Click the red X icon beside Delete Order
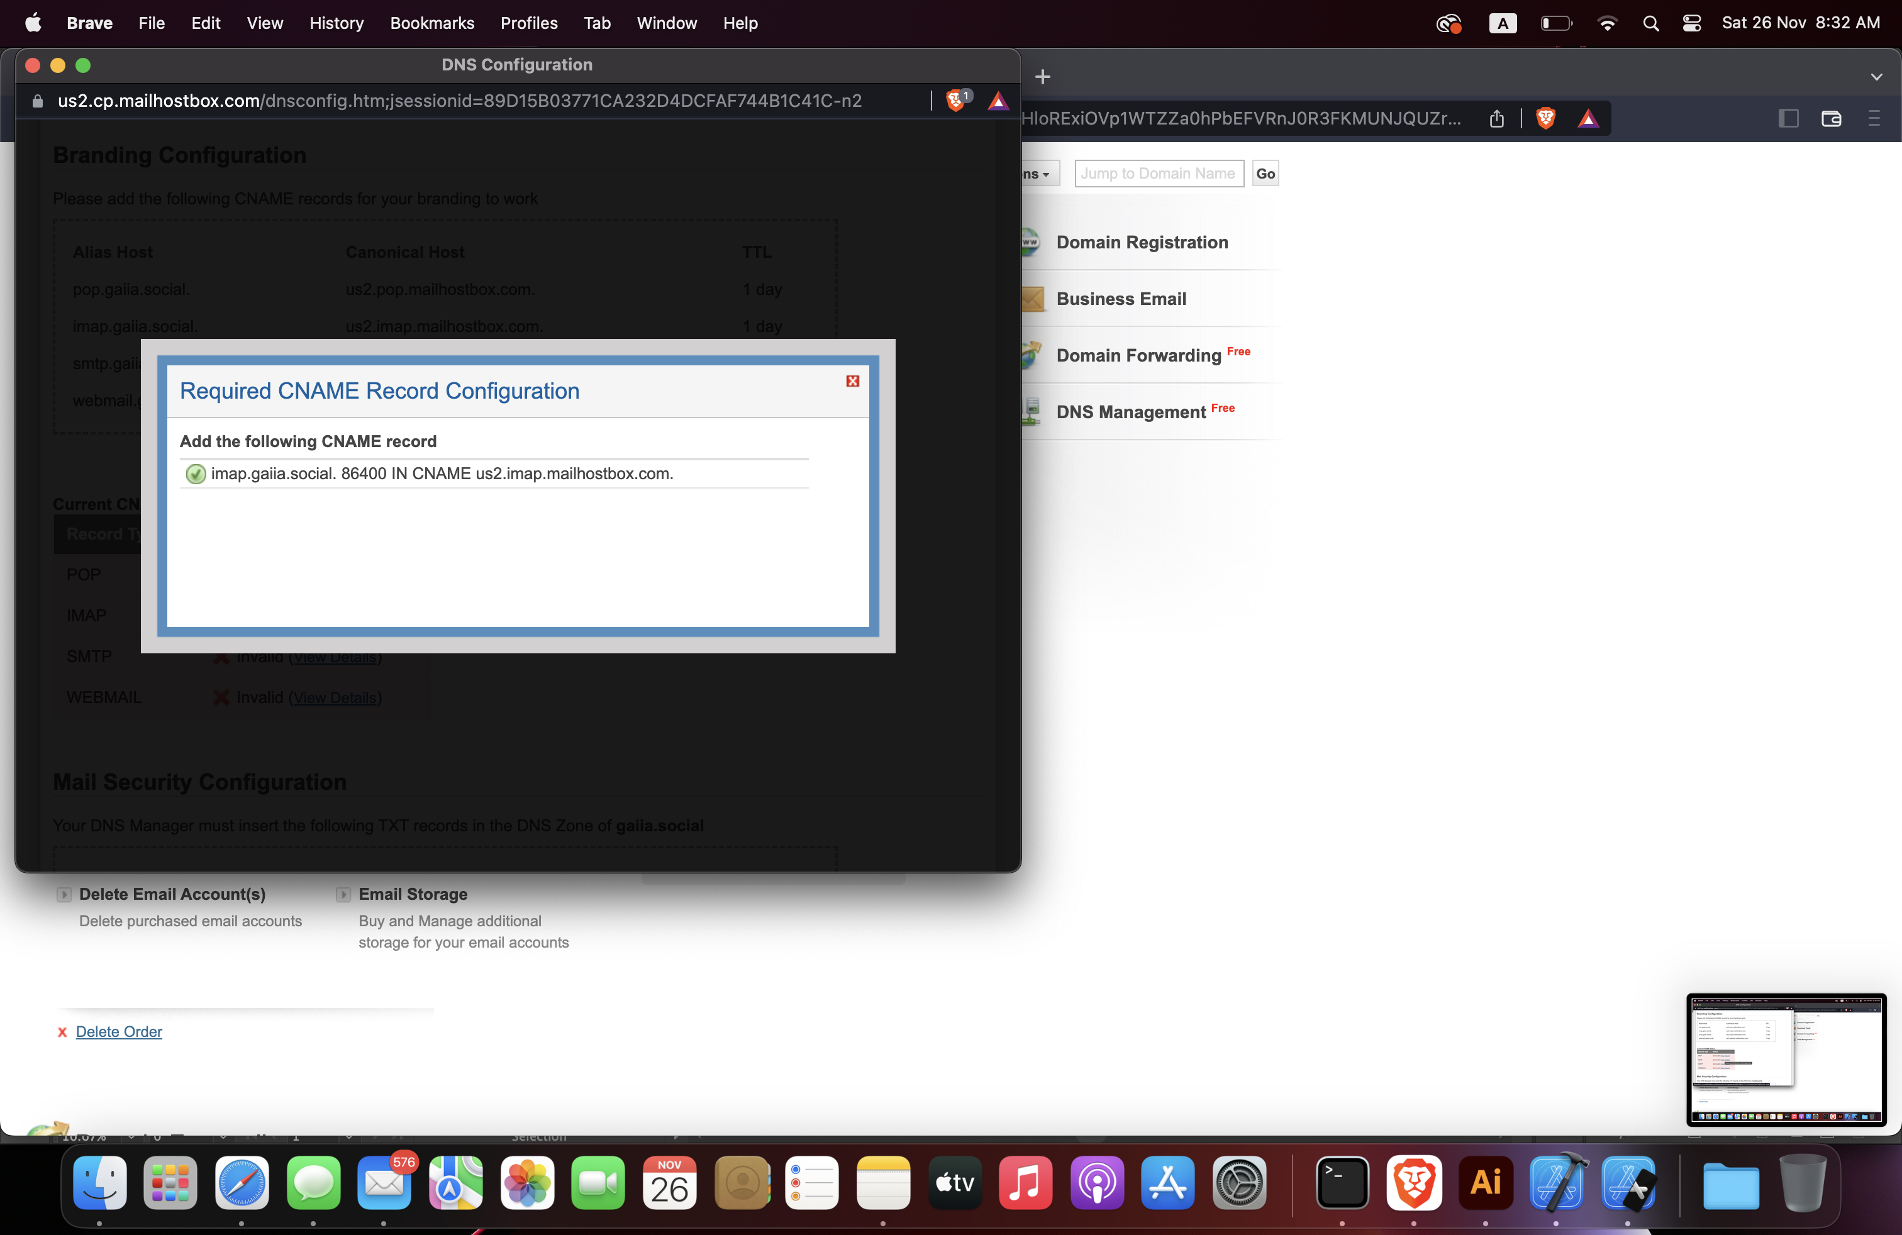This screenshot has width=1902, height=1235. click(62, 1032)
